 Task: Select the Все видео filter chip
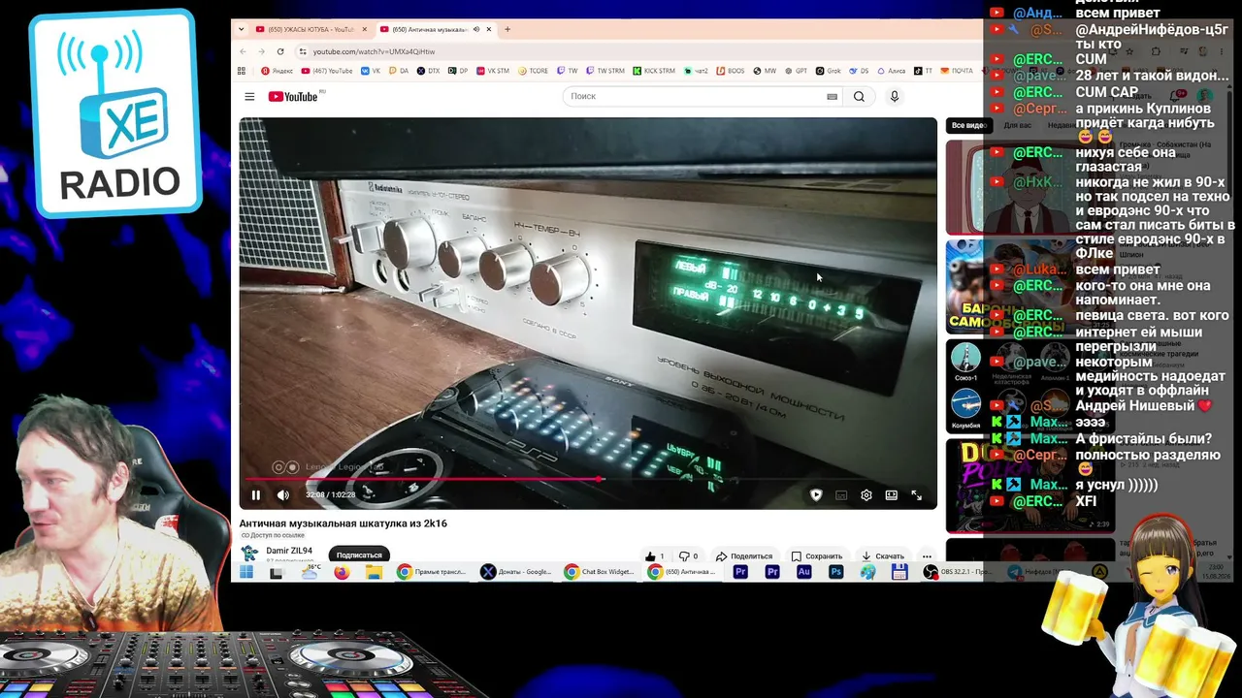[x=967, y=125]
